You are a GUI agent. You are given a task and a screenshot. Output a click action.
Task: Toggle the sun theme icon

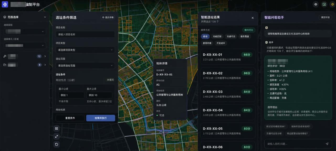point(333,4)
